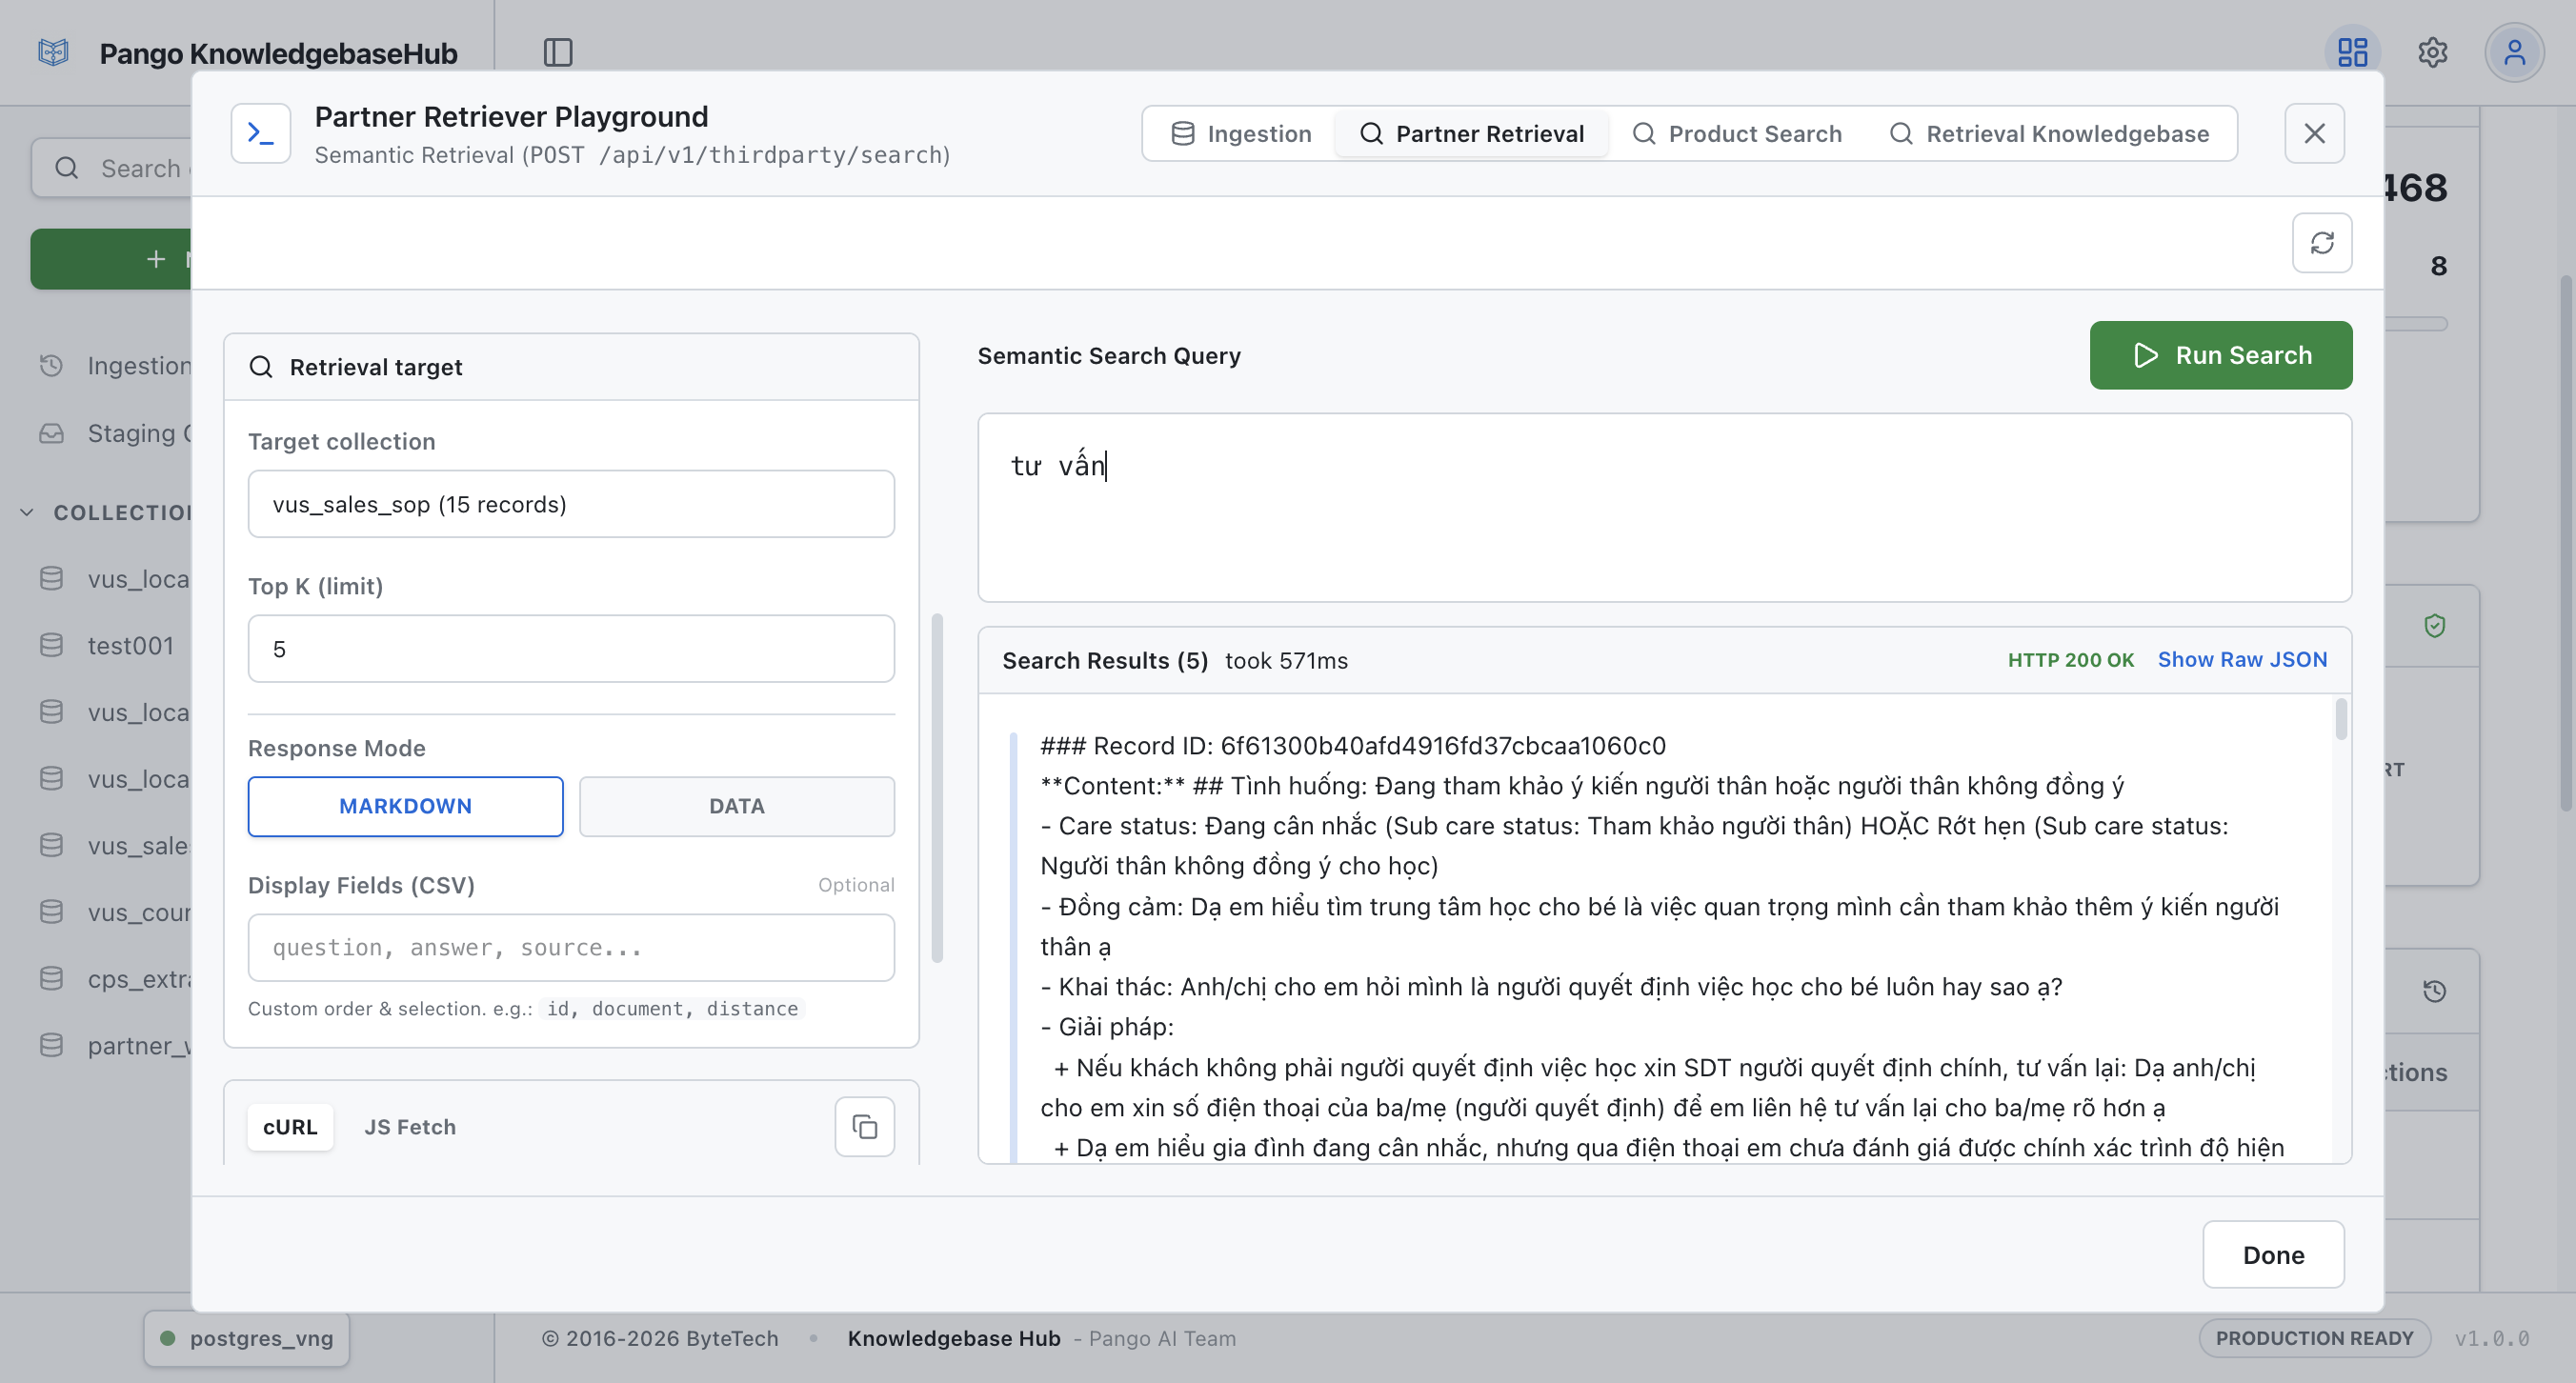
Task: Close the Partner Retriever Playground dialog
Action: click(x=2314, y=133)
